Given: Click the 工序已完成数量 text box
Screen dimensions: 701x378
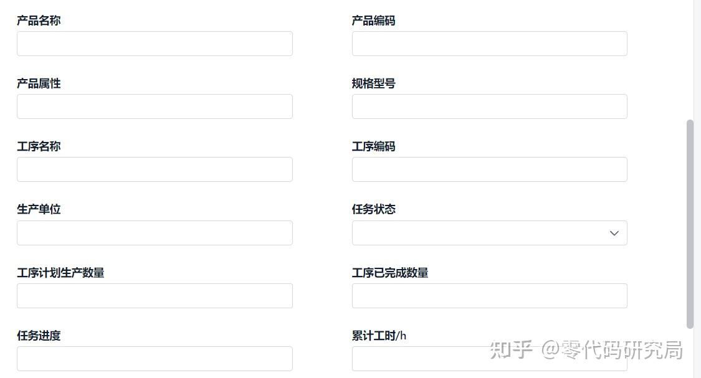Looking at the screenshot, I should (x=489, y=296).
